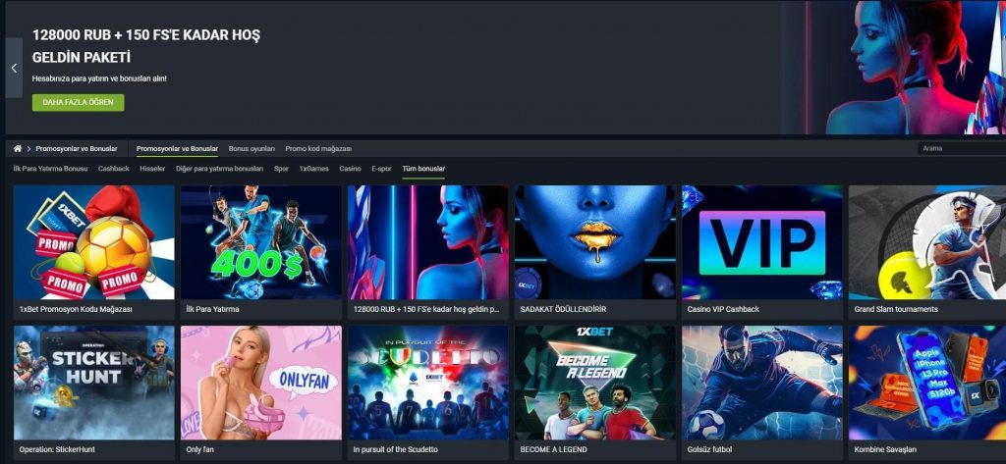Click Promosyonlar ve Bonuslar breadcrumb link
The height and width of the screenshot is (464, 1006).
coord(77,149)
